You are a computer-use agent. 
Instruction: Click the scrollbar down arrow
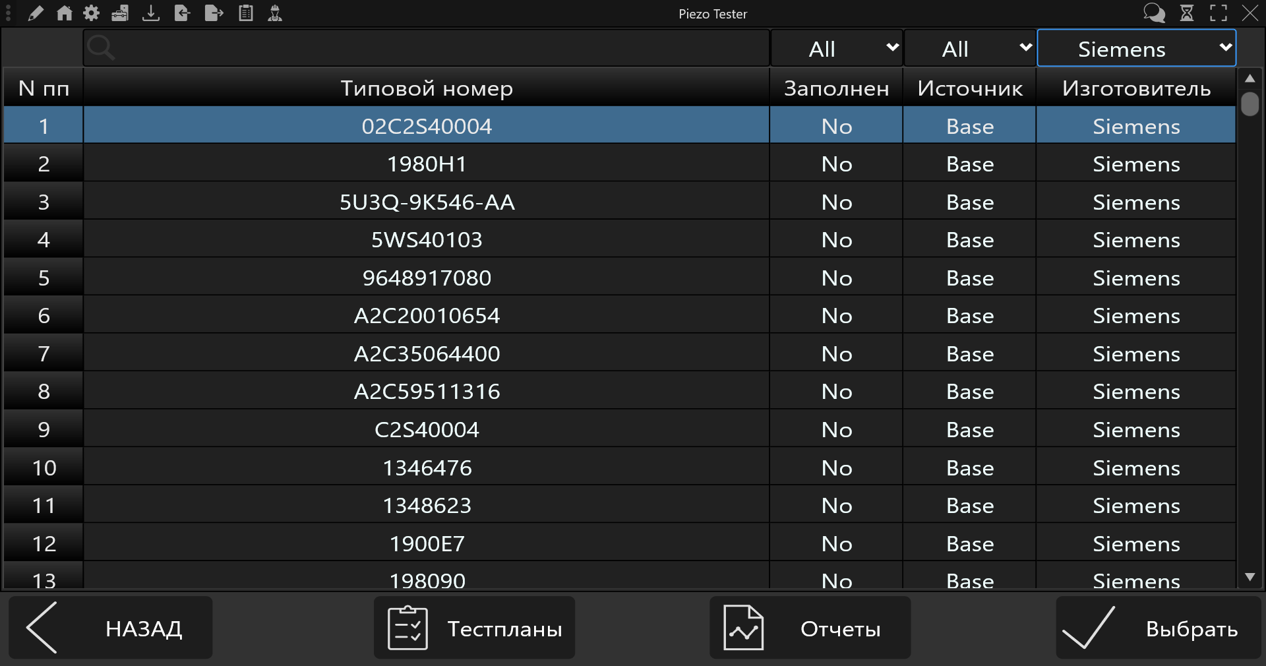tap(1250, 577)
